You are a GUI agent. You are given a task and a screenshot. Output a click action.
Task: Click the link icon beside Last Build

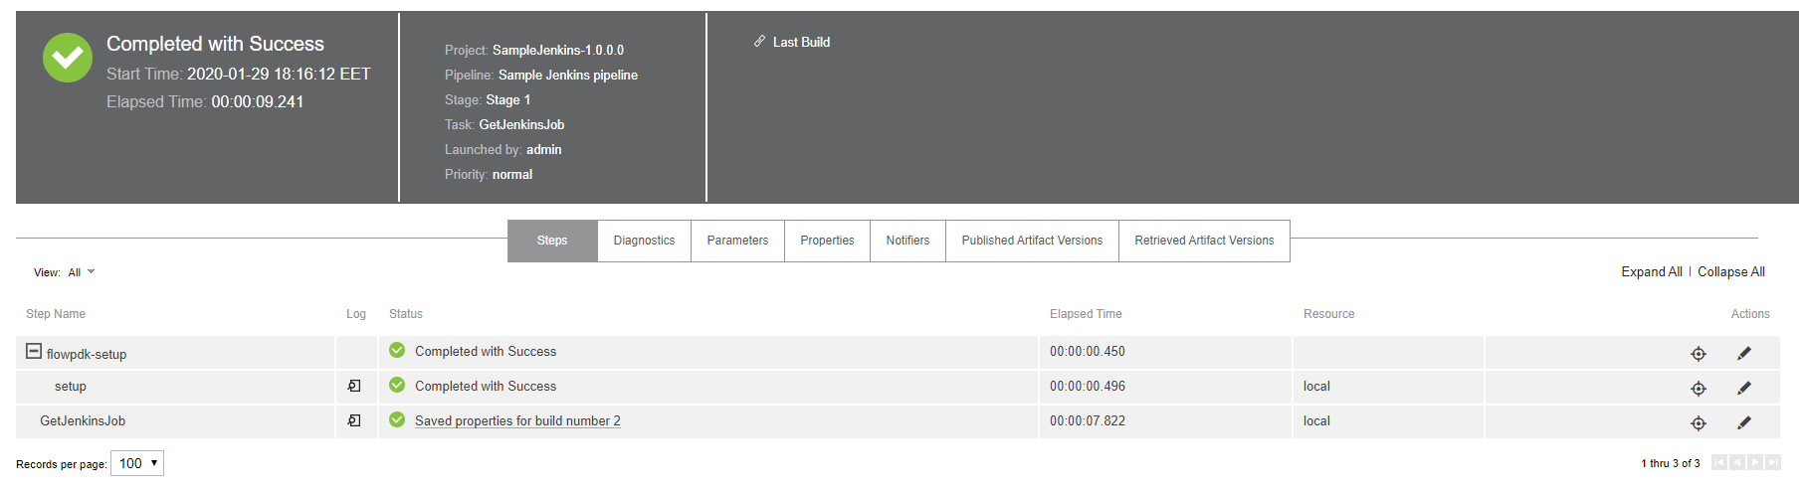[759, 42]
